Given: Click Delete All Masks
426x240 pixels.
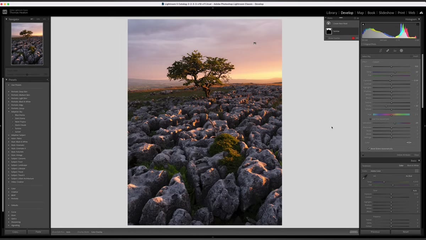Looking at the screenshot, I should [403, 155].
